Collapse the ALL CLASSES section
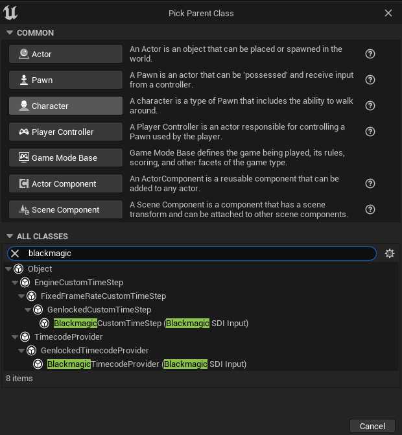This screenshot has width=402, height=435. (x=10, y=236)
